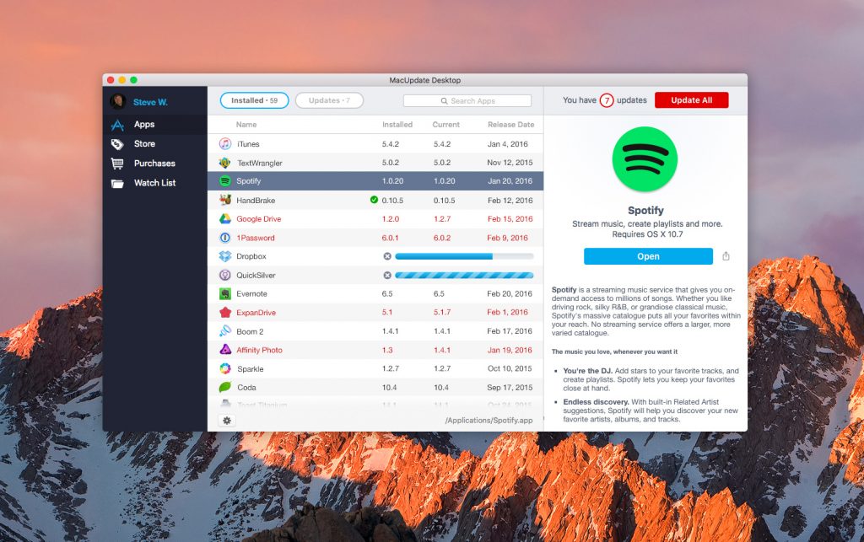Select the Boom 2 row name
The height and width of the screenshot is (542, 864).
[x=250, y=331]
